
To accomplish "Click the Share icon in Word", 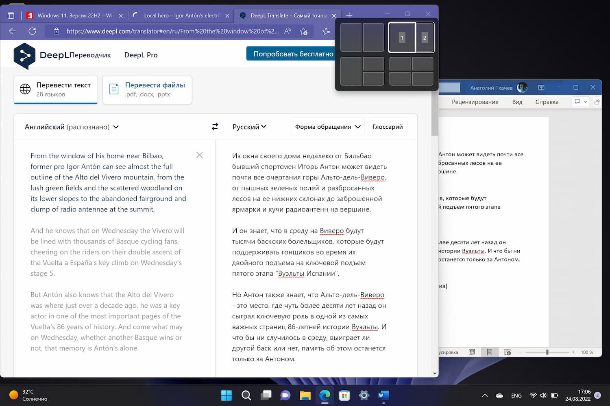I will (597, 102).
